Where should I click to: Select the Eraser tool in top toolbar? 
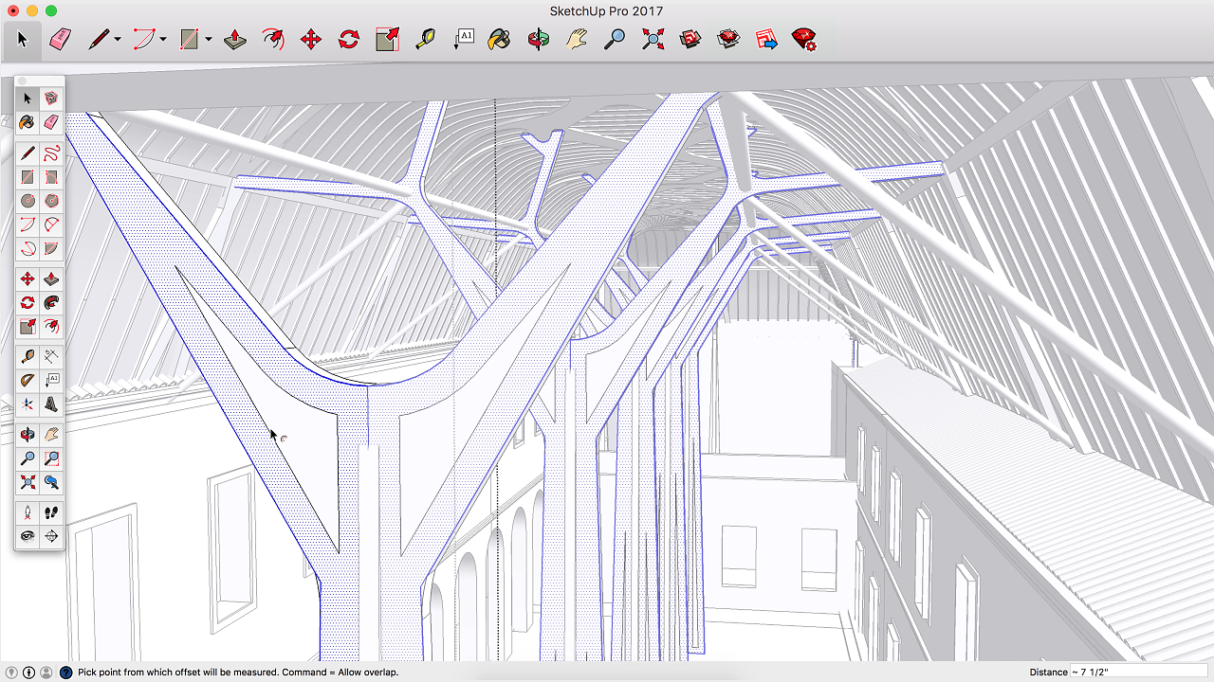point(60,39)
